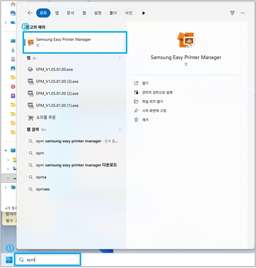Click the shopping cart icon for 소모품 주문

coord(31,118)
